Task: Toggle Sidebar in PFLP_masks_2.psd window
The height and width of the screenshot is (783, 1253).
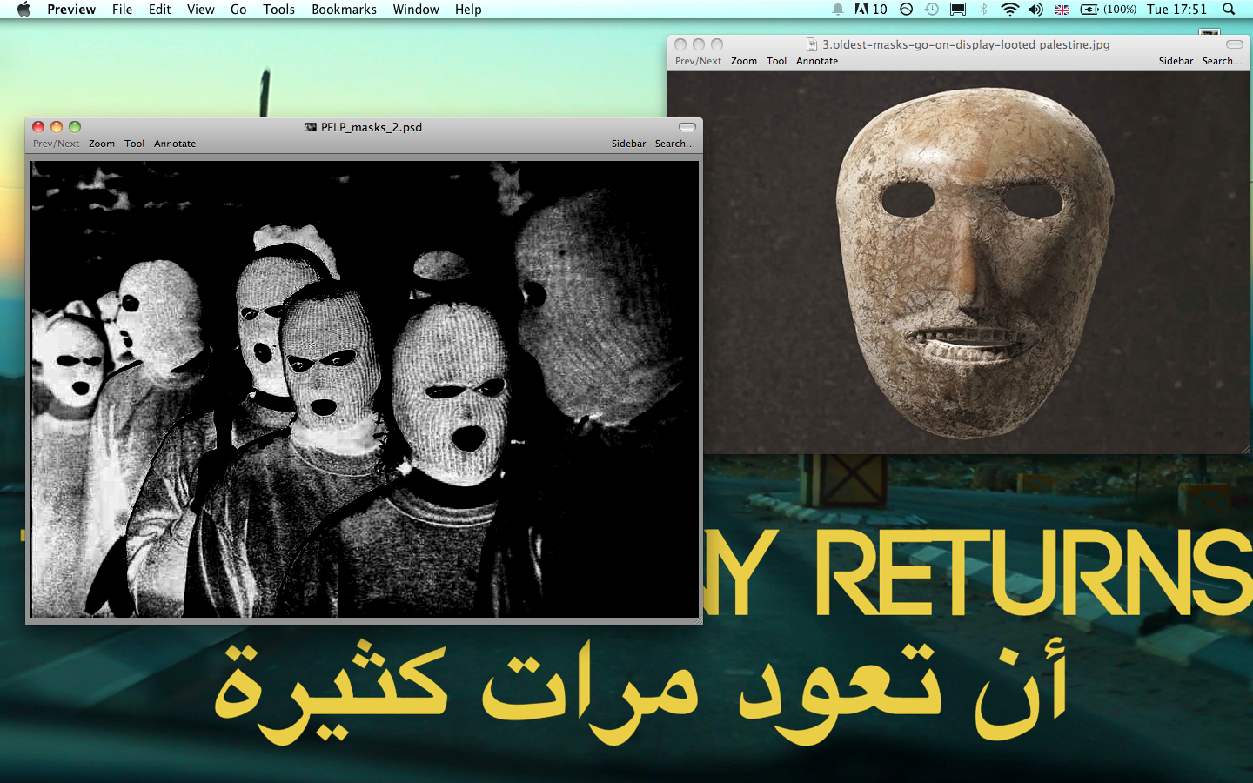Action: pyautogui.click(x=628, y=144)
